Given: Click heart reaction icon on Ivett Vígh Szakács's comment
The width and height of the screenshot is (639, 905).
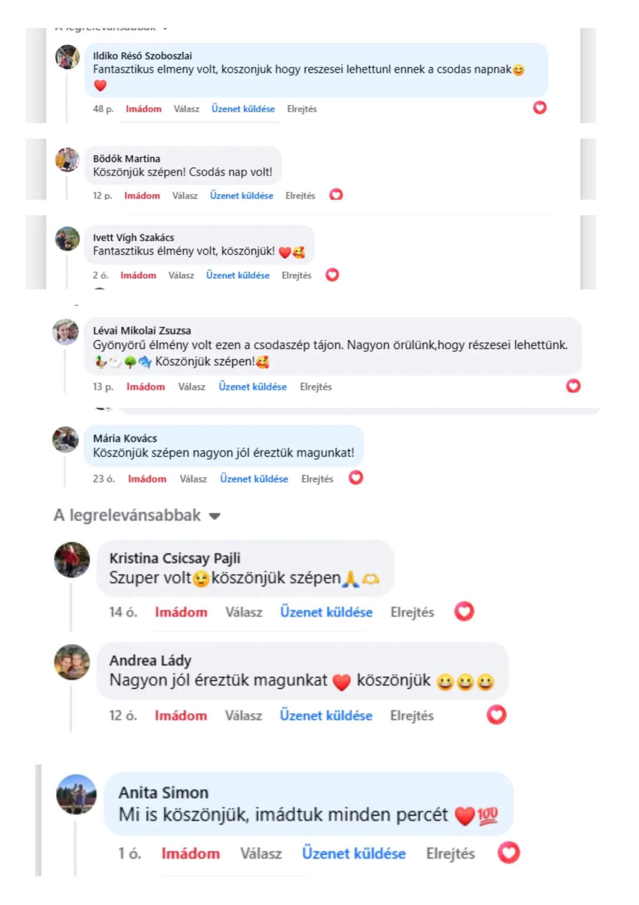Looking at the screenshot, I should click(x=332, y=274).
